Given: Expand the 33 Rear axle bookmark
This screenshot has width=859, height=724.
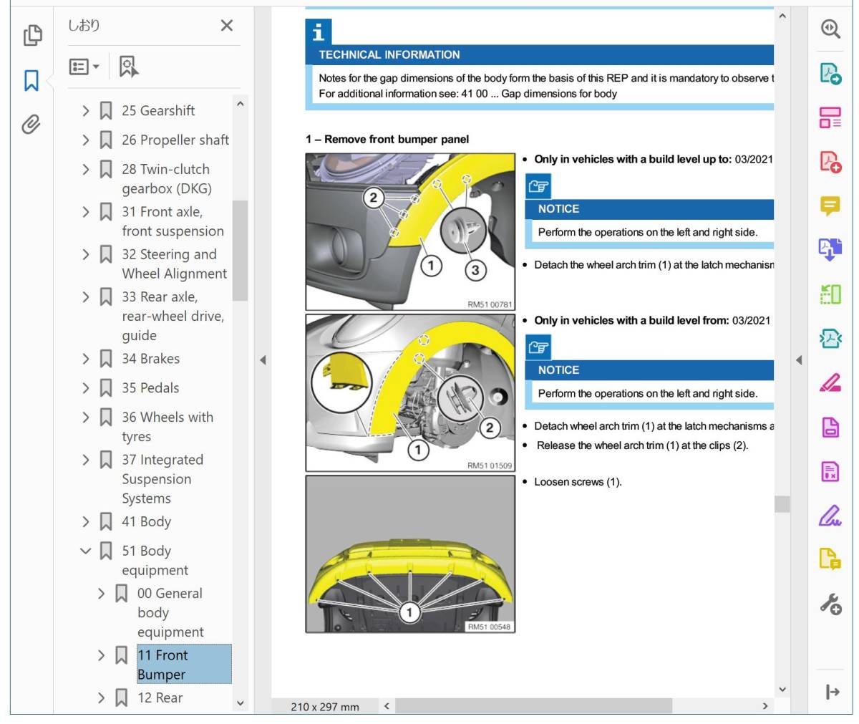Looking at the screenshot, I should 86,297.
